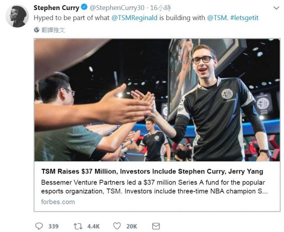
Task: Open the @TSMReginald mention link
Action: point(134,18)
